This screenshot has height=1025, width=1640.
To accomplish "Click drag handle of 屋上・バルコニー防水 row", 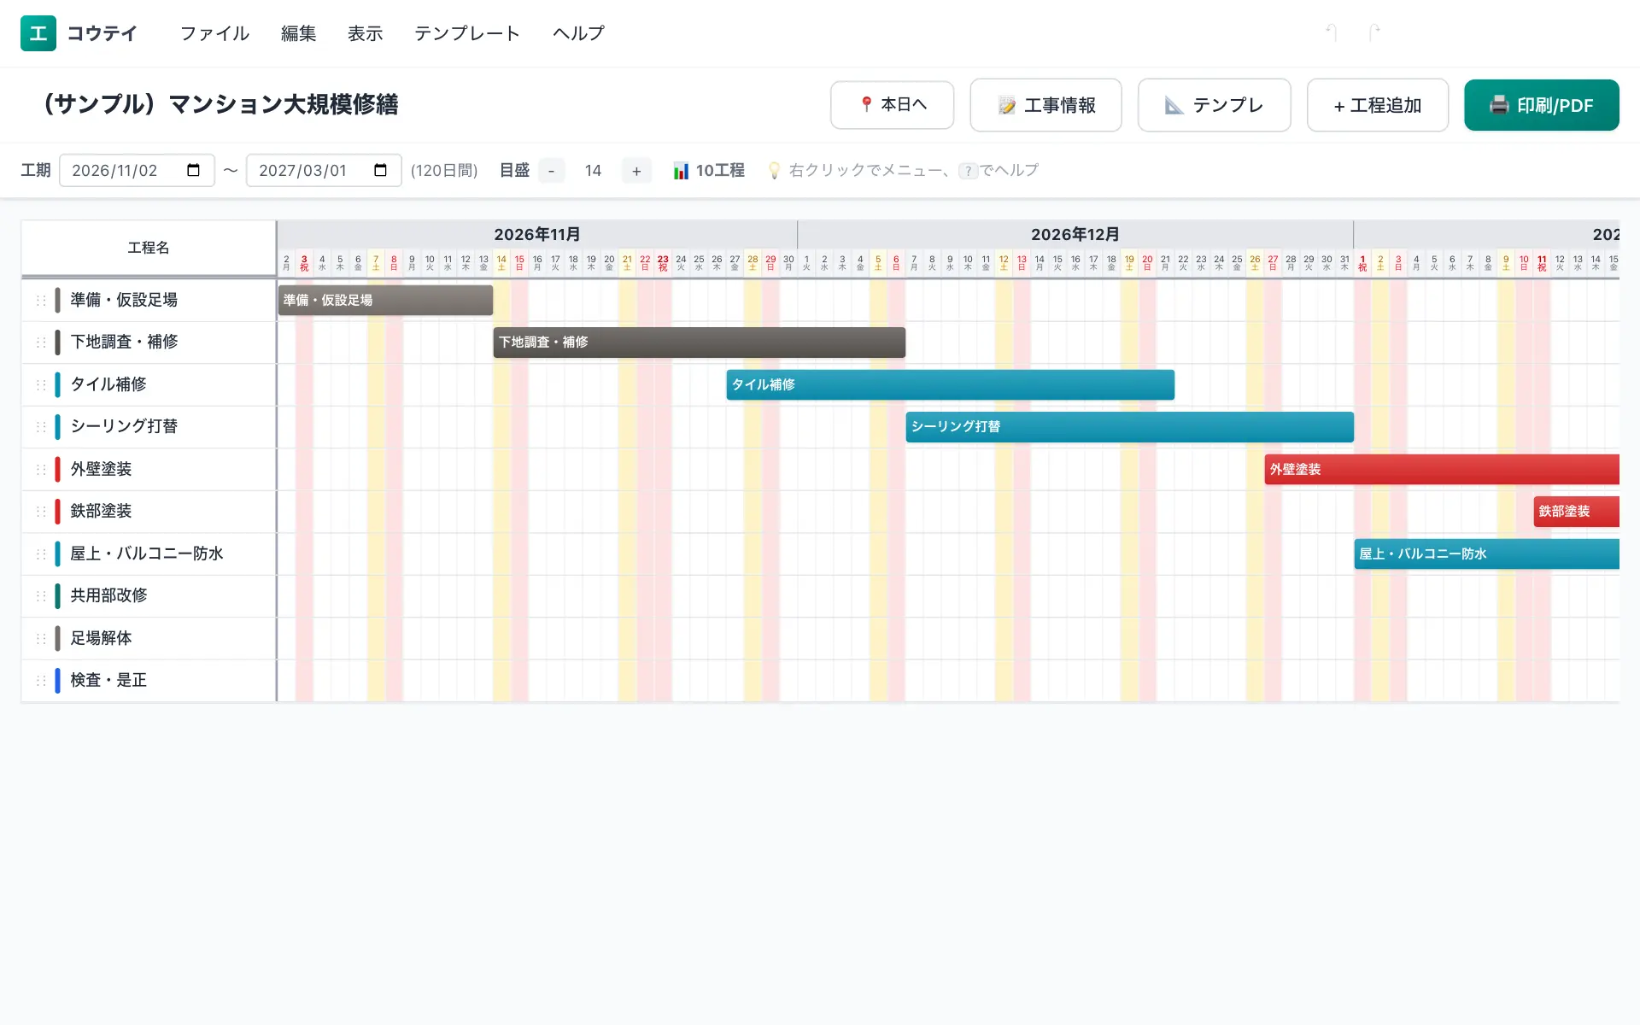I will click(41, 553).
